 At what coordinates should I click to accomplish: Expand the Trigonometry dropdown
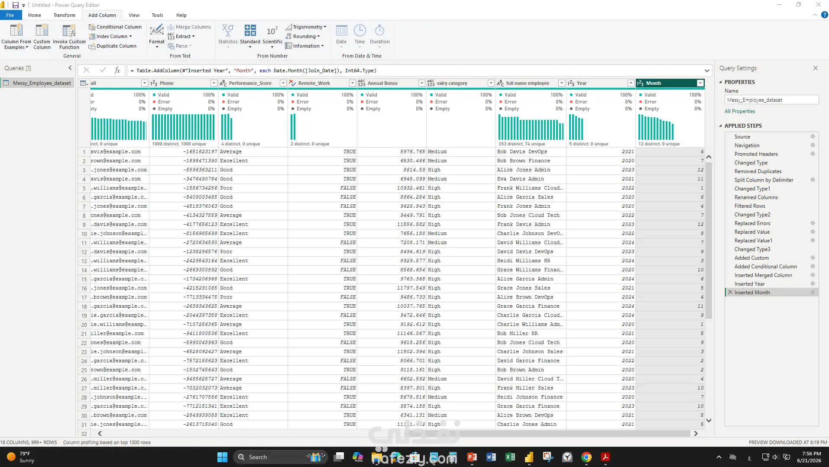(306, 27)
